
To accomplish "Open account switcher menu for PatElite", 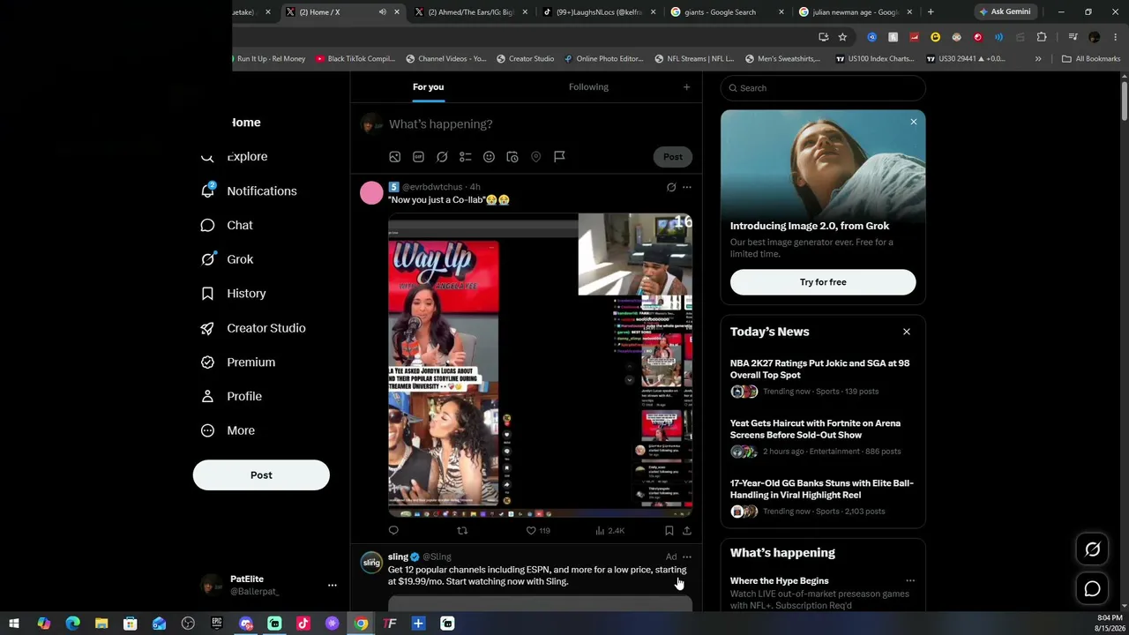I will (333, 585).
